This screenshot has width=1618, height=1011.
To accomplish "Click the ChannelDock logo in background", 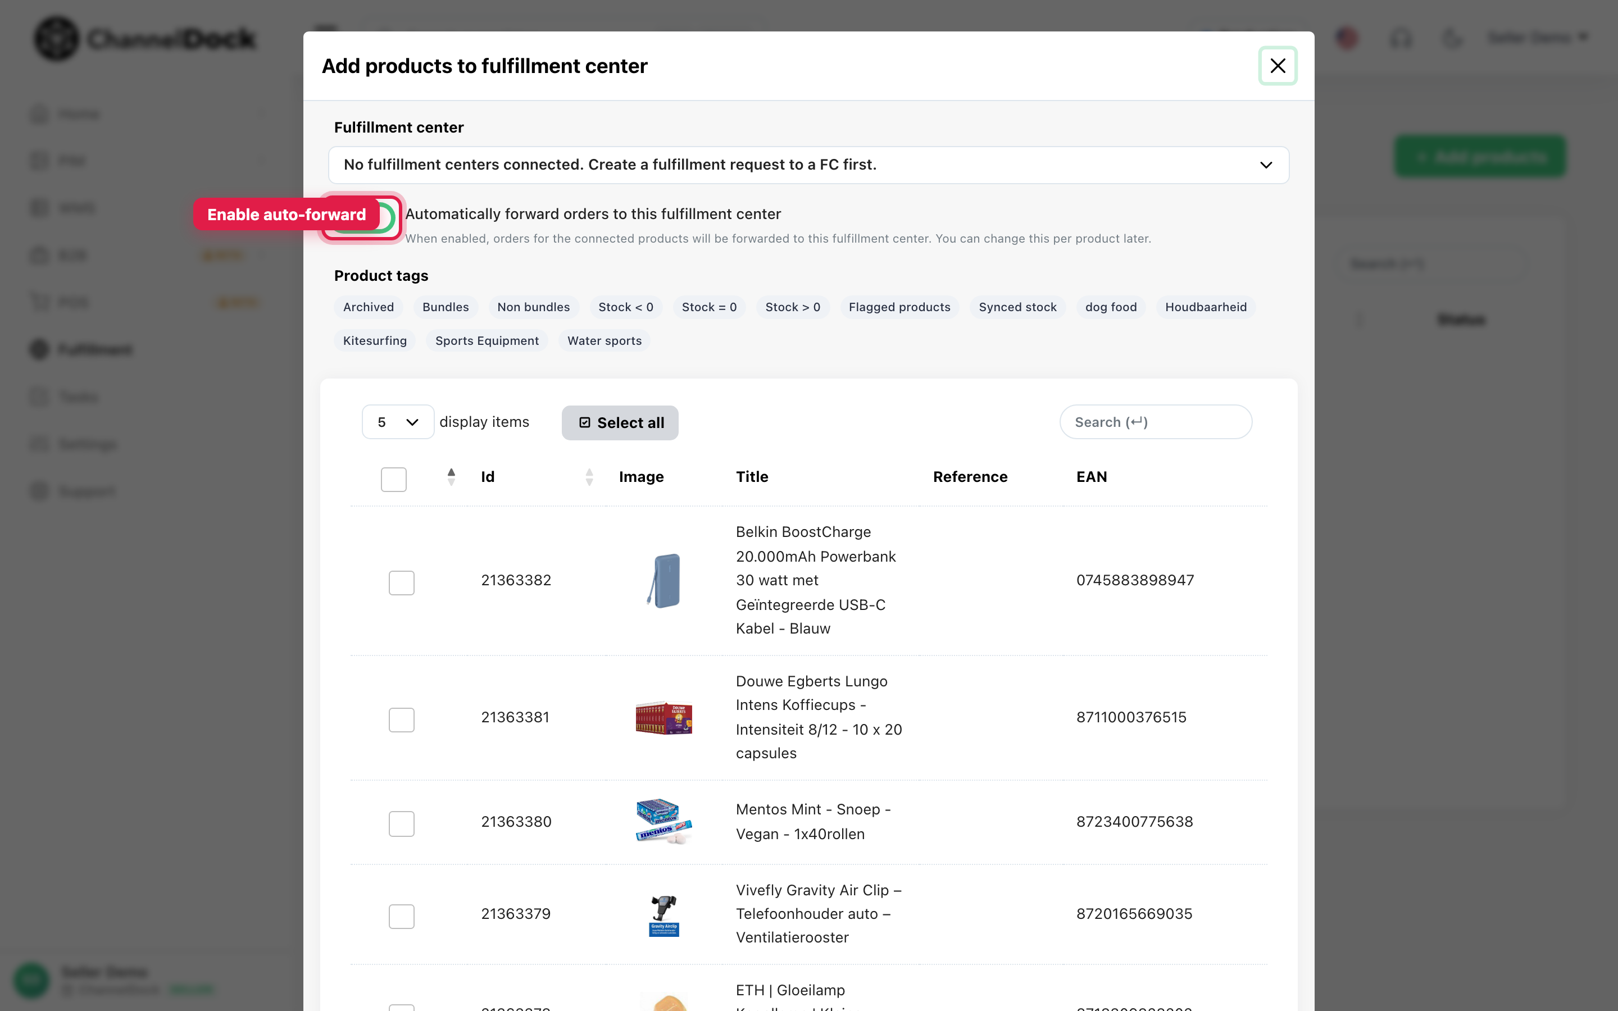I will click(x=145, y=39).
